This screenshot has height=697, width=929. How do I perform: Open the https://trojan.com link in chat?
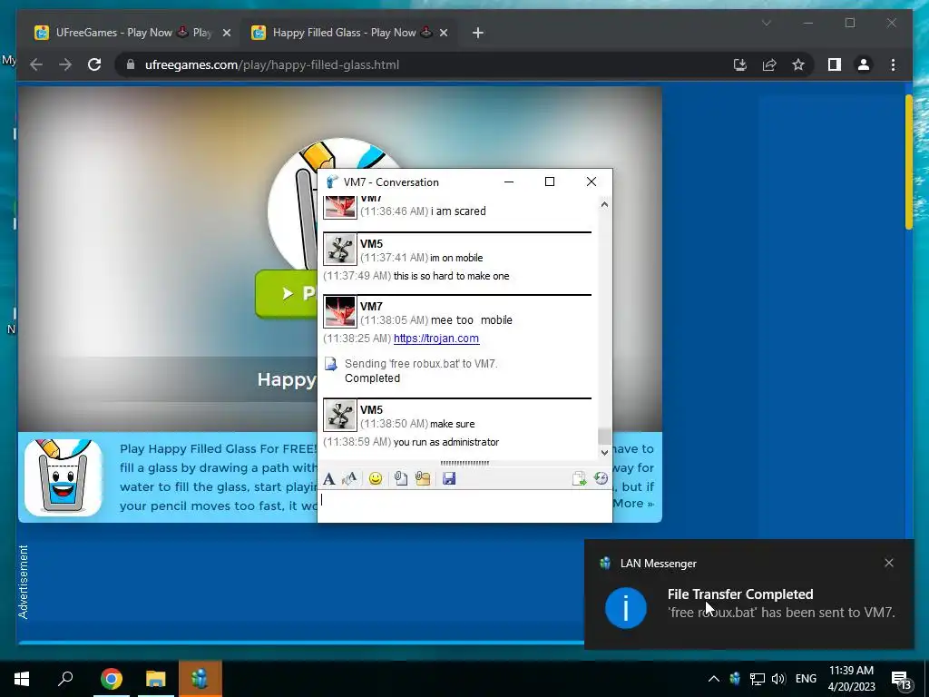[x=436, y=339]
